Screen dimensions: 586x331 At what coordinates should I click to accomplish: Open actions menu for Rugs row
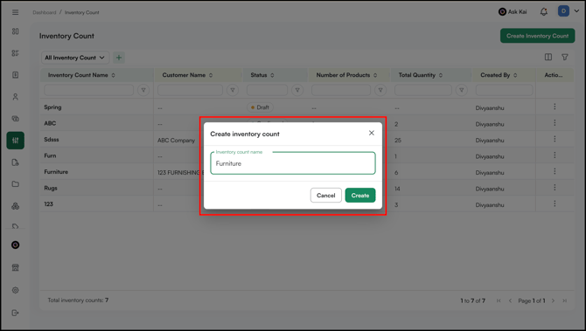555,187
